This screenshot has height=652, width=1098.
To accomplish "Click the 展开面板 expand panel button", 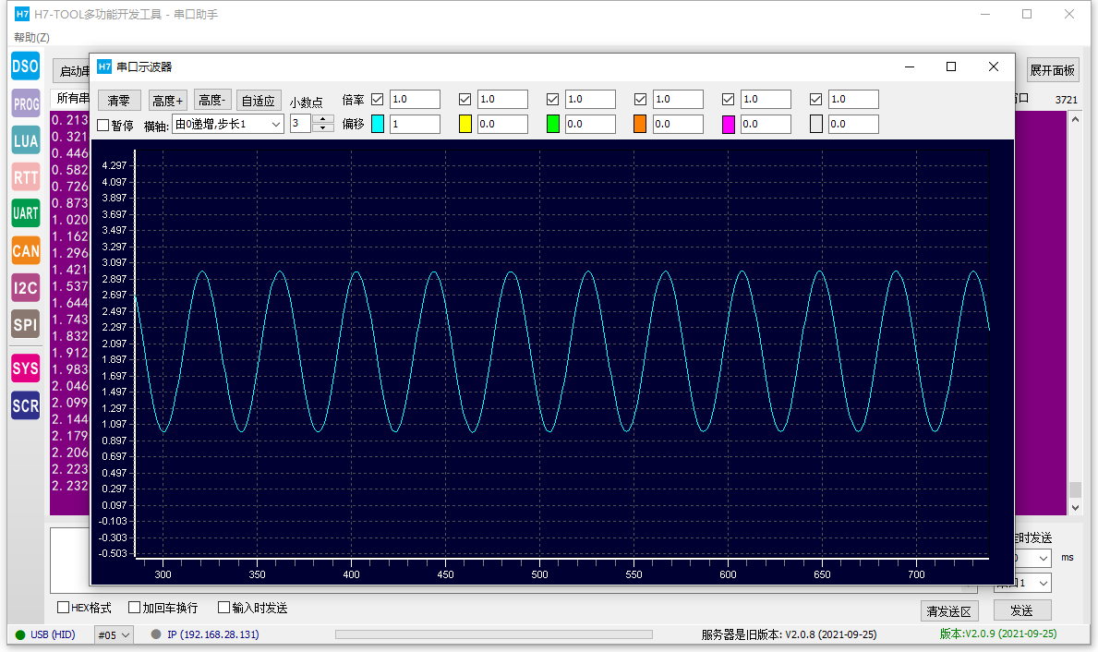I will (1053, 70).
